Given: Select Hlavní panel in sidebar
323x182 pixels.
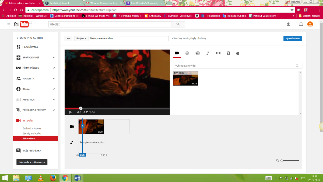Looking at the screenshot, I should click(30, 47).
